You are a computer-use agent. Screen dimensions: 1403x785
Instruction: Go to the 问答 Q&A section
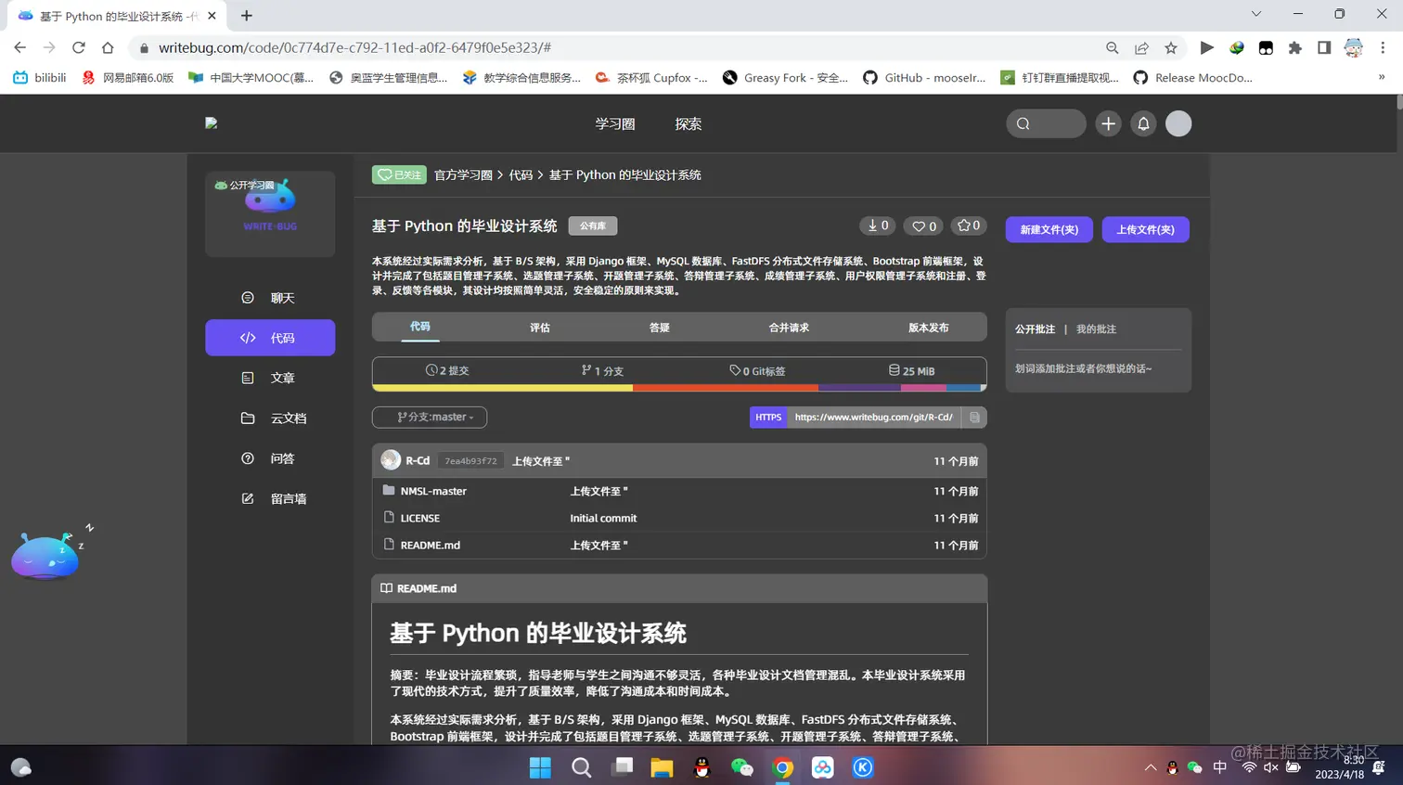(270, 458)
